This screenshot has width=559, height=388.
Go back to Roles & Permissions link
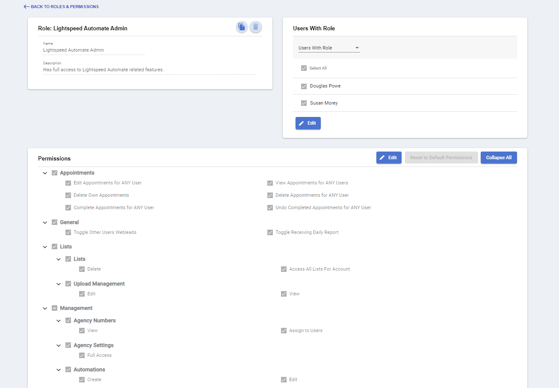(65, 7)
